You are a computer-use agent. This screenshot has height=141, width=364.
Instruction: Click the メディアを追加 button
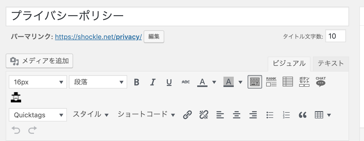click(39, 61)
